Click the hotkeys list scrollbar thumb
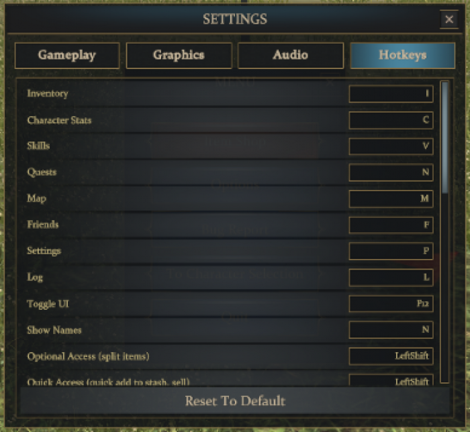This screenshot has width=470, height=432. 444,138
